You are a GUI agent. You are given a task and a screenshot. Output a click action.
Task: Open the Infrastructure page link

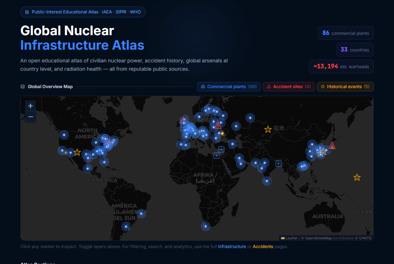pyautogui.click(x=232, y=246)
